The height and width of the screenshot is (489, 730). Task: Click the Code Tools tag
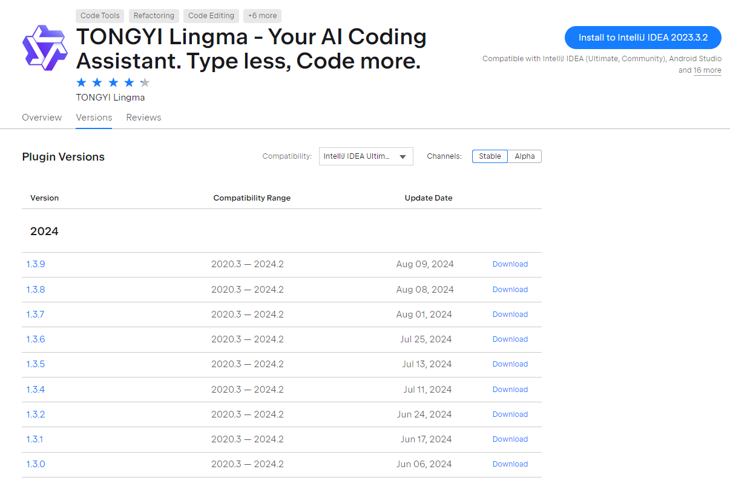pos(100,16)
